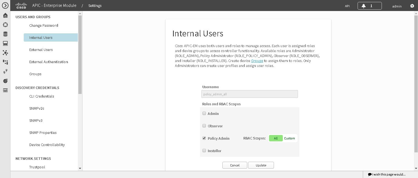Image resolution: width=418 pixels, height=178 pixels.
Task: Switch to External Users settings
Action: click(41, 50)
